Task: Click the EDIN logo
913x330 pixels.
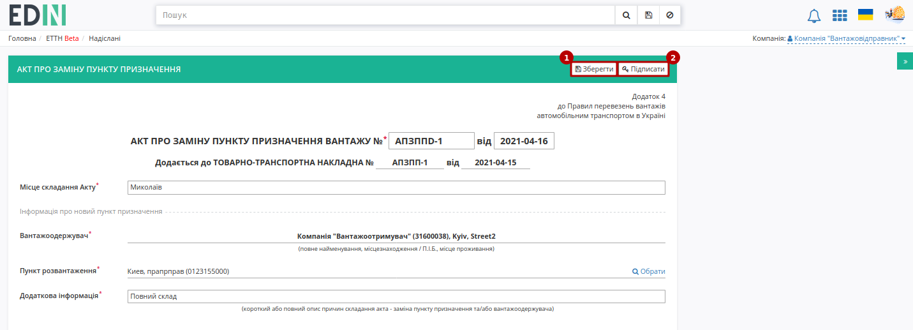Action: point(38,15)
